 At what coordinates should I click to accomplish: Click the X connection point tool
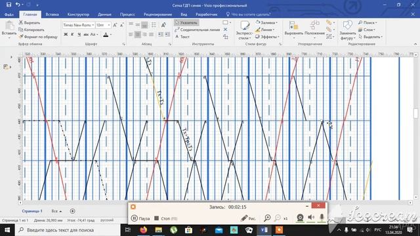[225, 29]
